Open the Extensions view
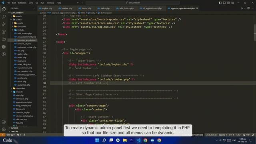The image size is (256, 144). (x=4, y=32)
